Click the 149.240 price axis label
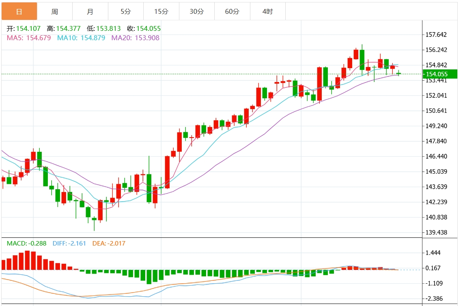 436,126
